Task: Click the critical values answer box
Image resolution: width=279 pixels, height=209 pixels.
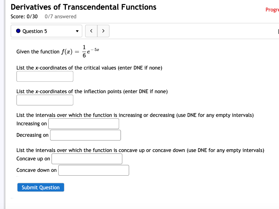Action: pos(45,76)
